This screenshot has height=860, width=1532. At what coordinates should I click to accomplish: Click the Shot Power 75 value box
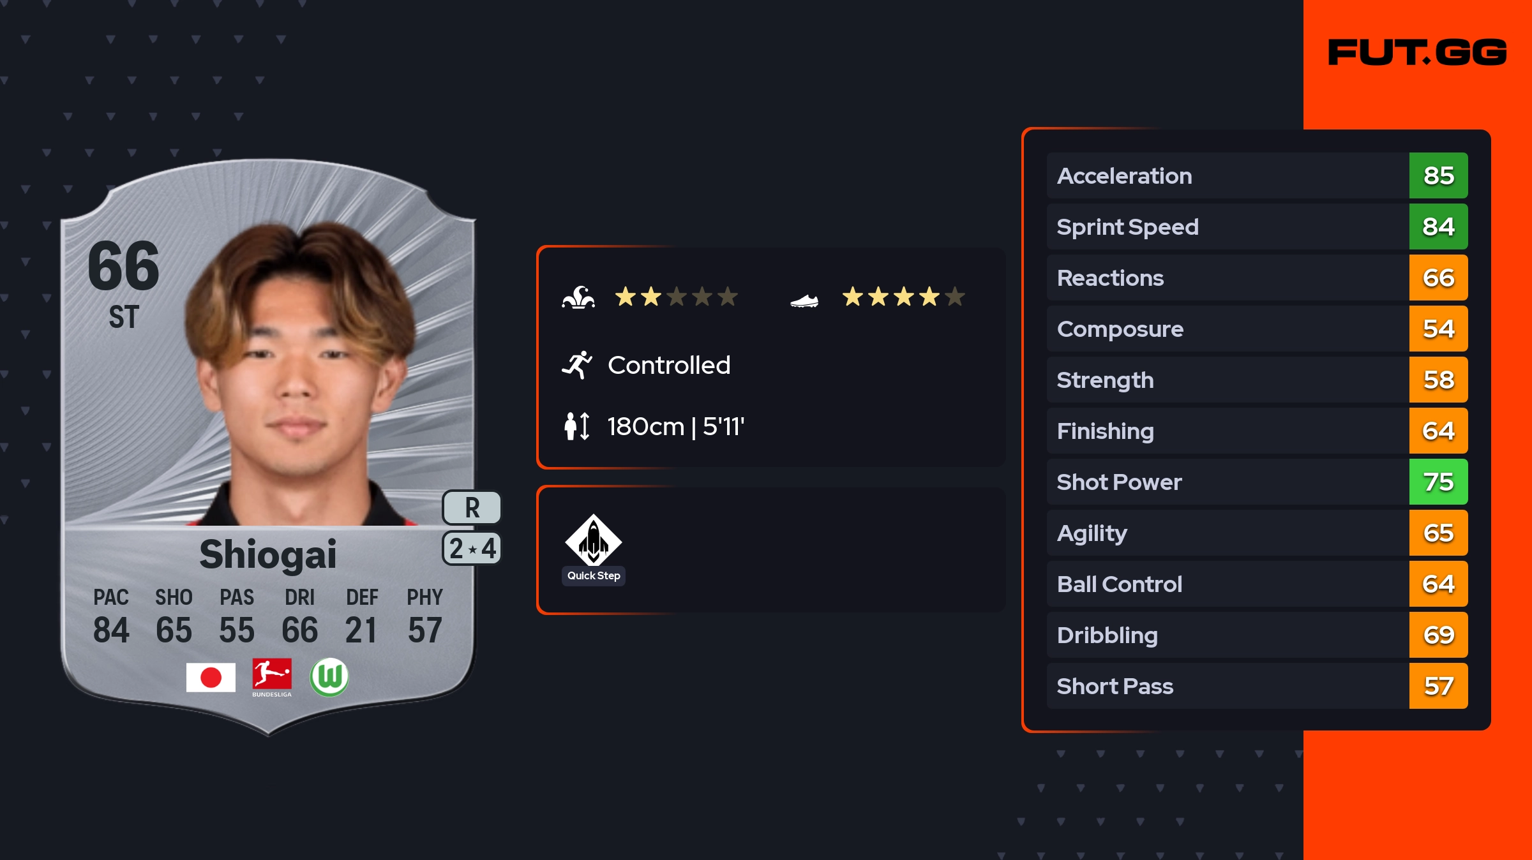(1438, 482)
